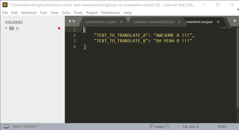Click line number 1 in gutter
This screenshot has width=239, height=130.
pyautogui.click(x=74, y=29)
